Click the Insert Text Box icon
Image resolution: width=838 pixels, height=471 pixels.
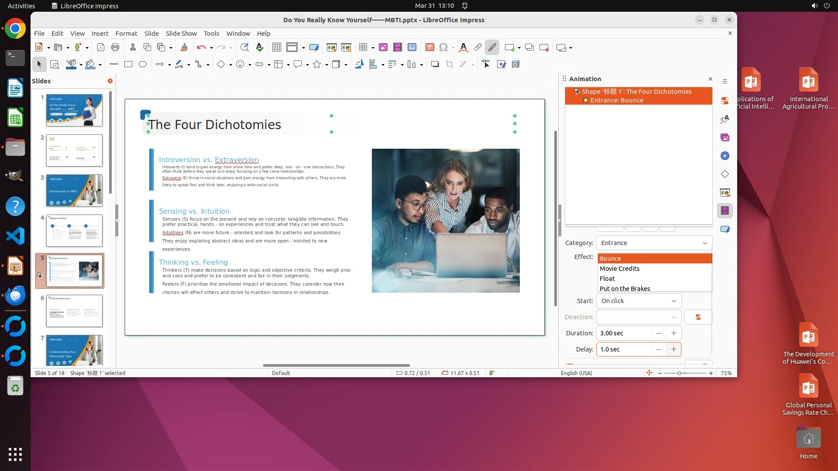tap(429, 48)
